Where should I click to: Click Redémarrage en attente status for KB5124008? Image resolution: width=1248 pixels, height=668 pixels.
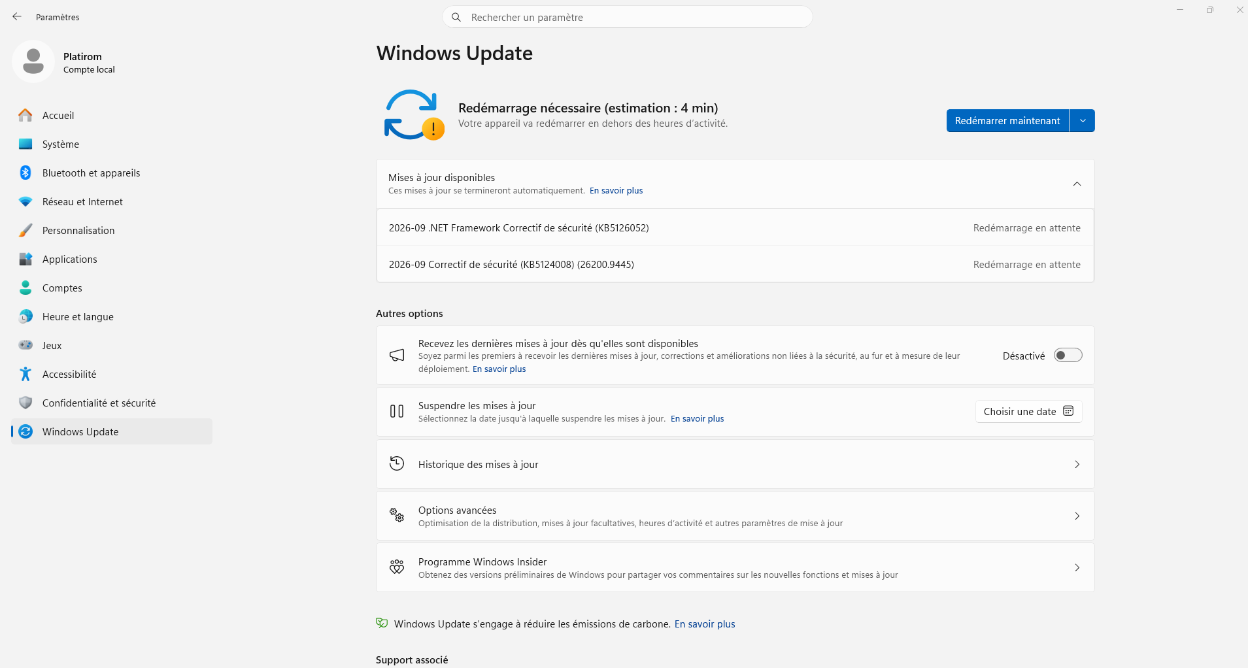[x=1026, y=265]
